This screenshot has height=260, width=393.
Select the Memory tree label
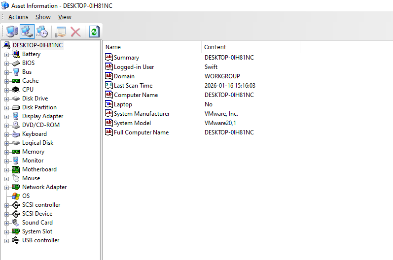pos(33,152)
